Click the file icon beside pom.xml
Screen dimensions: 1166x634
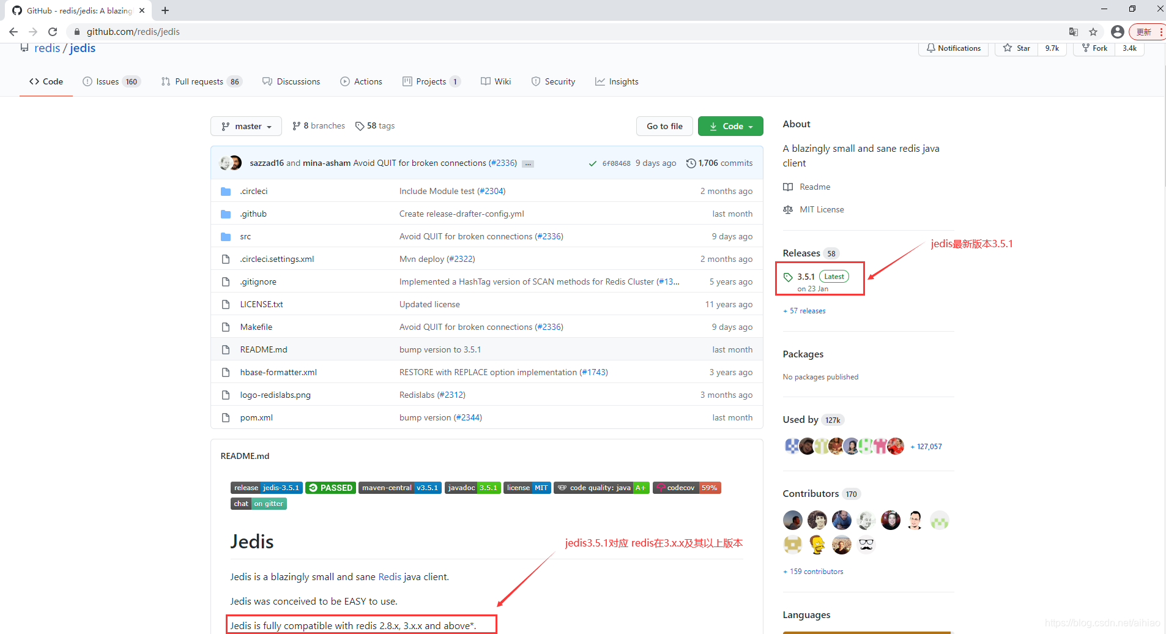[x=226, y=418]
